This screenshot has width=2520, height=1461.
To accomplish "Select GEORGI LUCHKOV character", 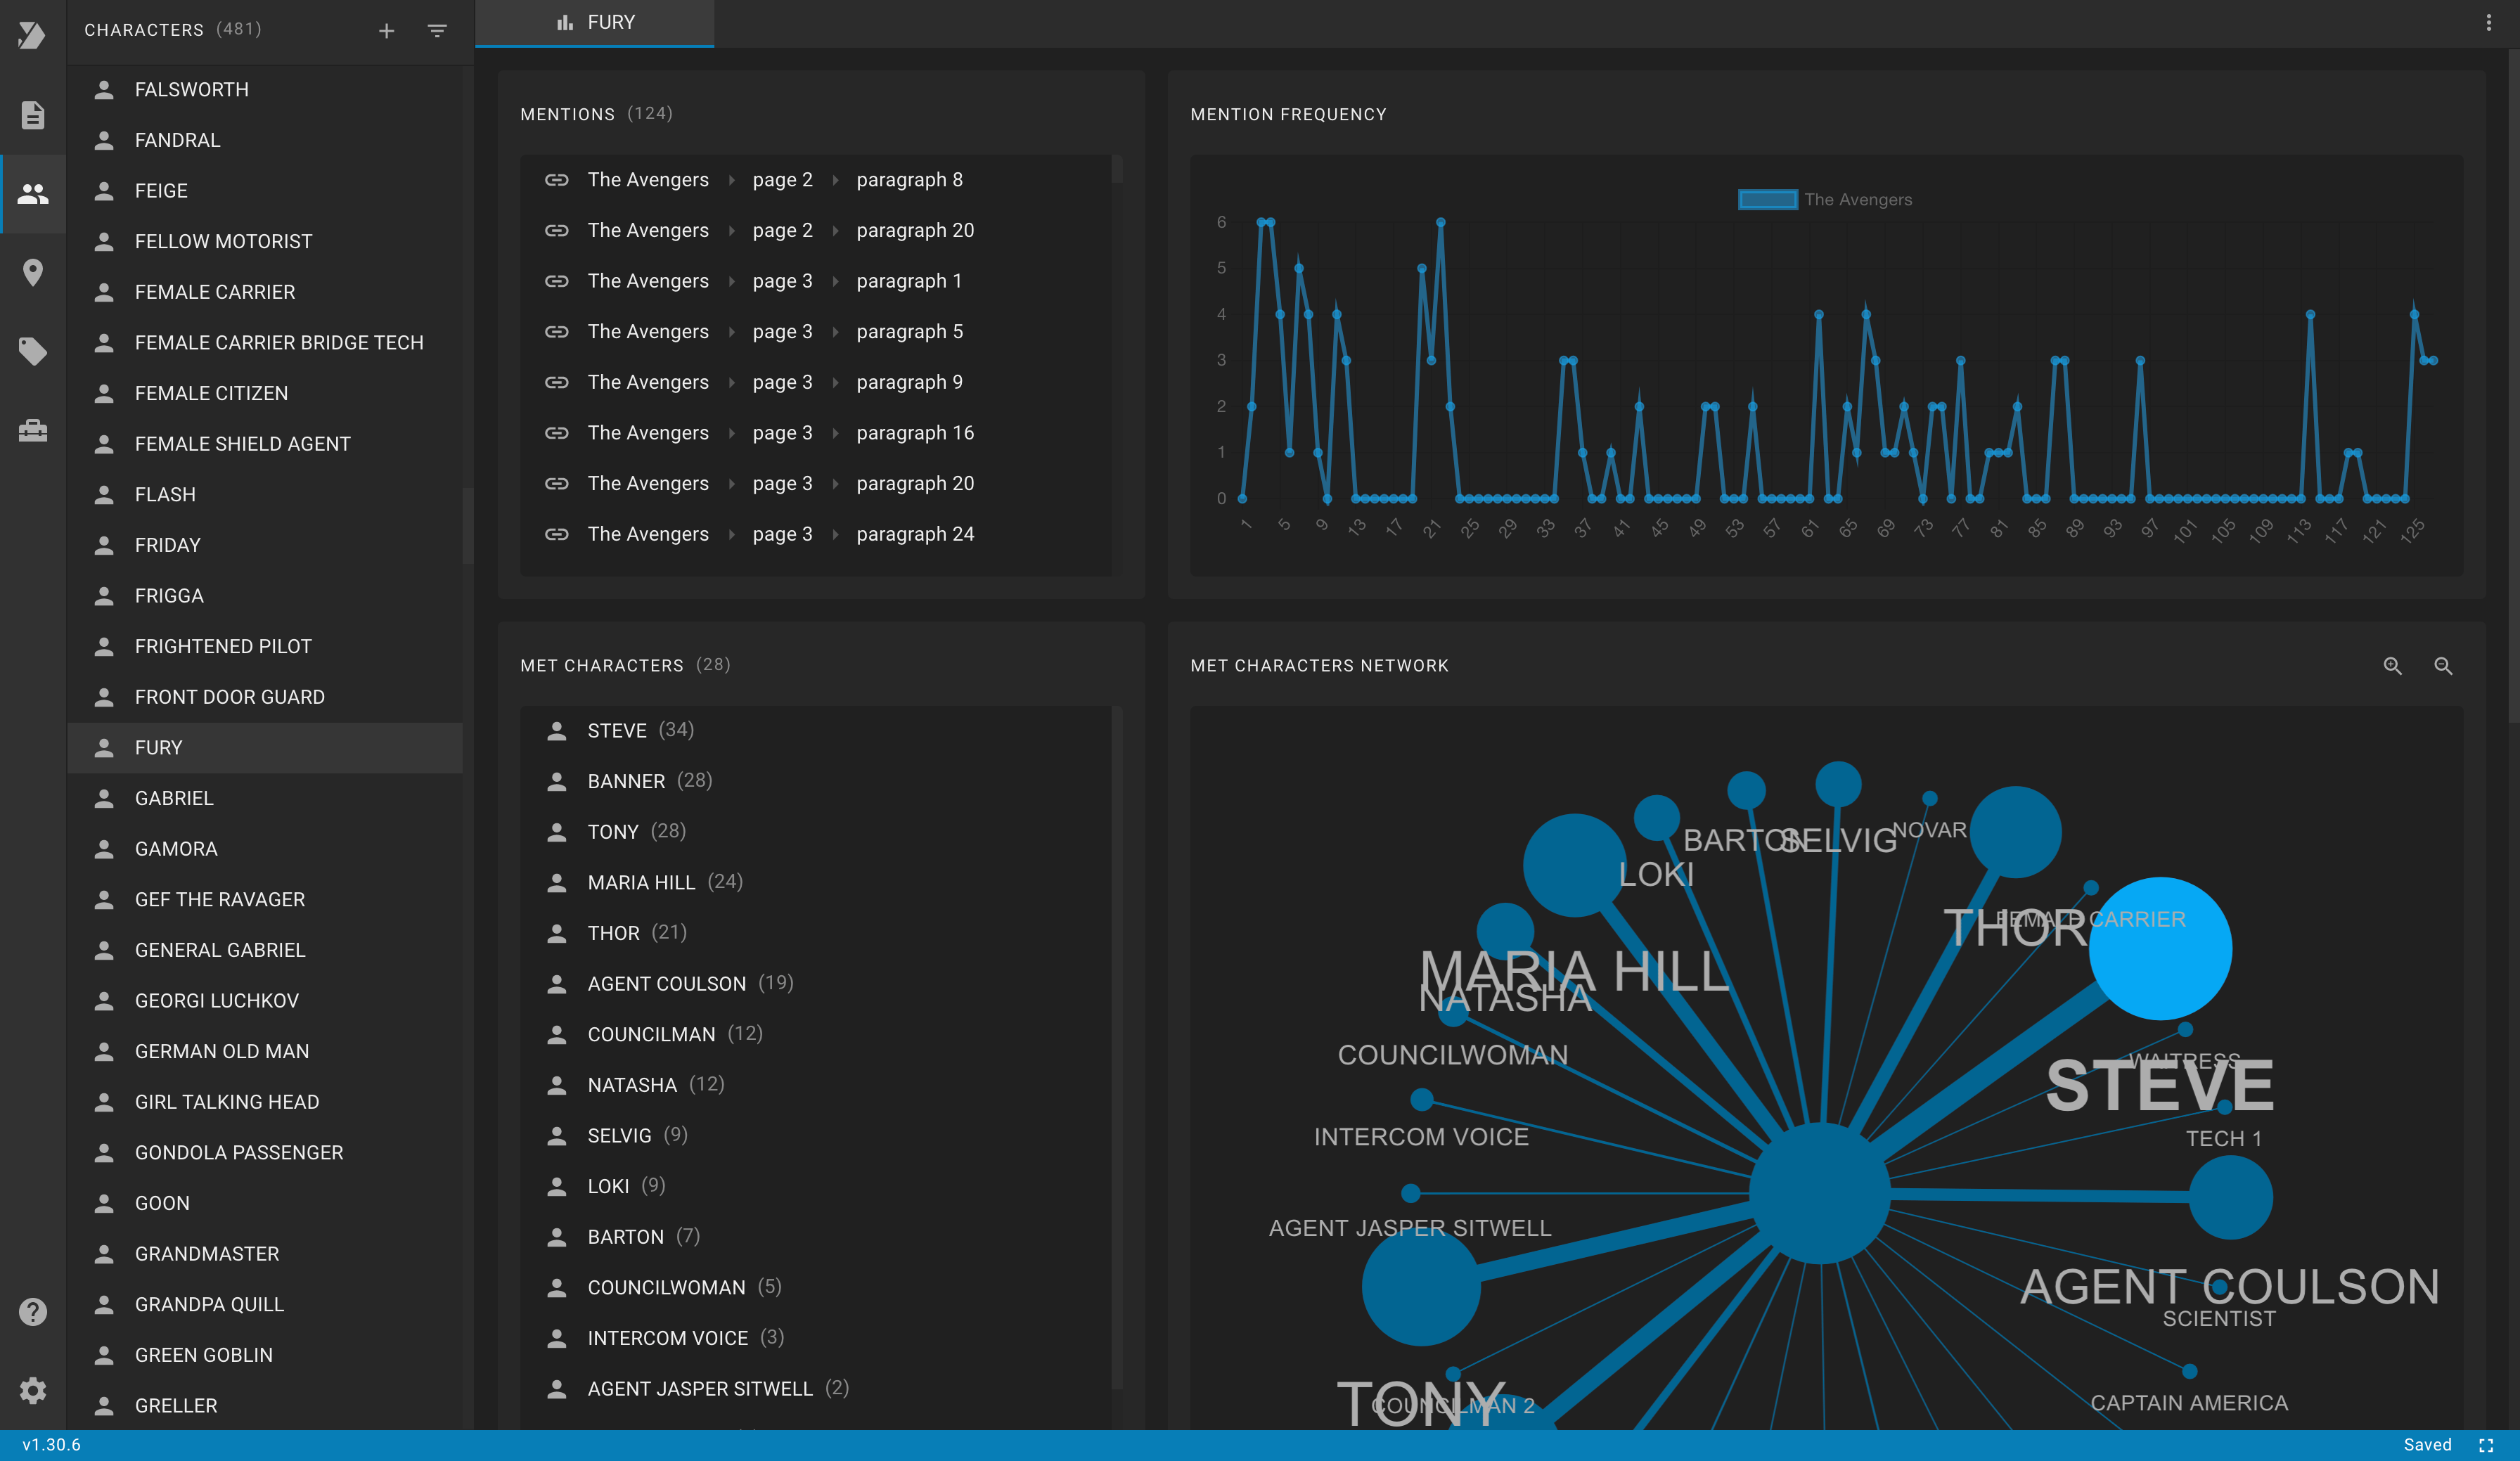I will pyautogui.click(x=265, y=1001).
